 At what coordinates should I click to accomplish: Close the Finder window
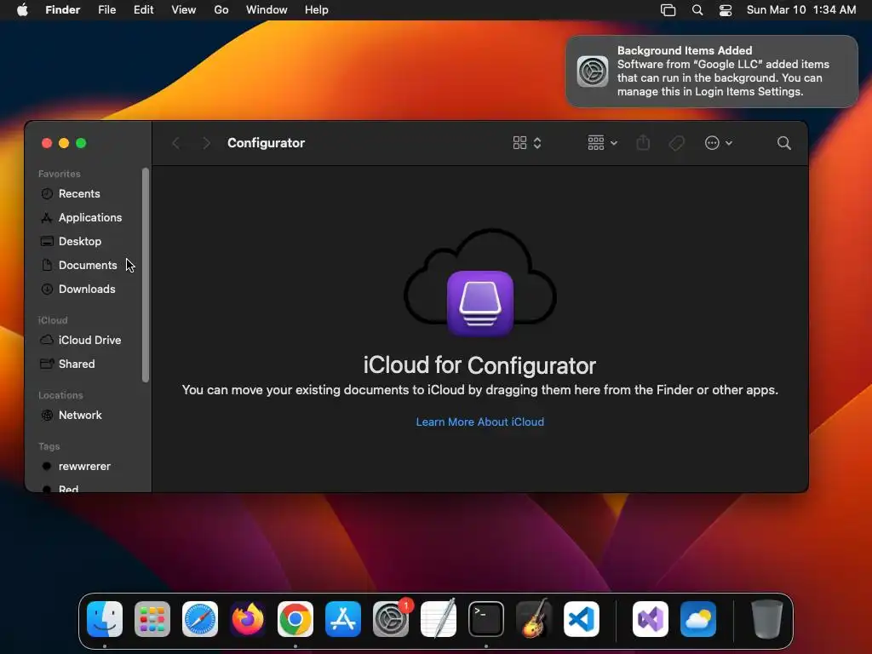click(47, 143)
